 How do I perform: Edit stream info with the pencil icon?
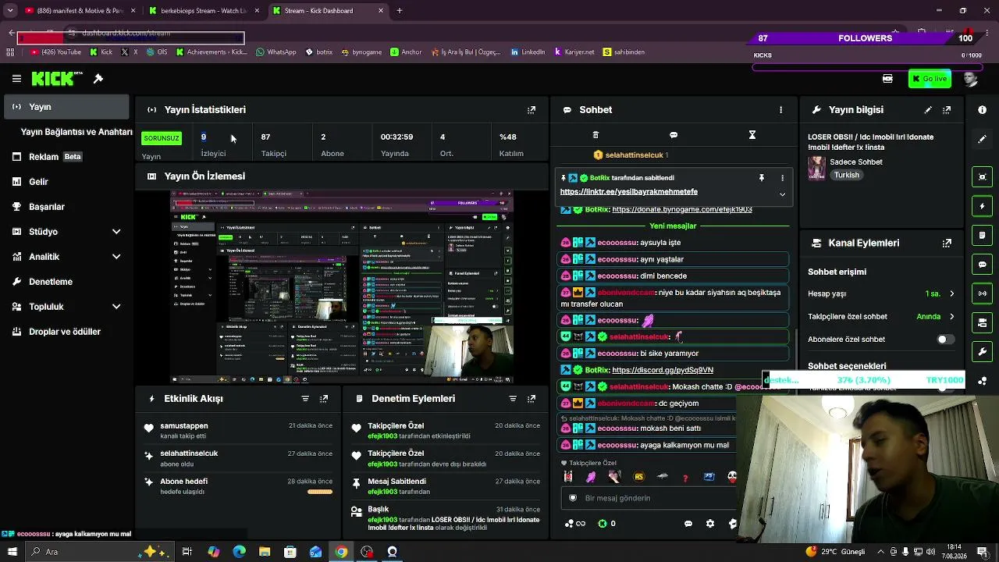[928, 110]
